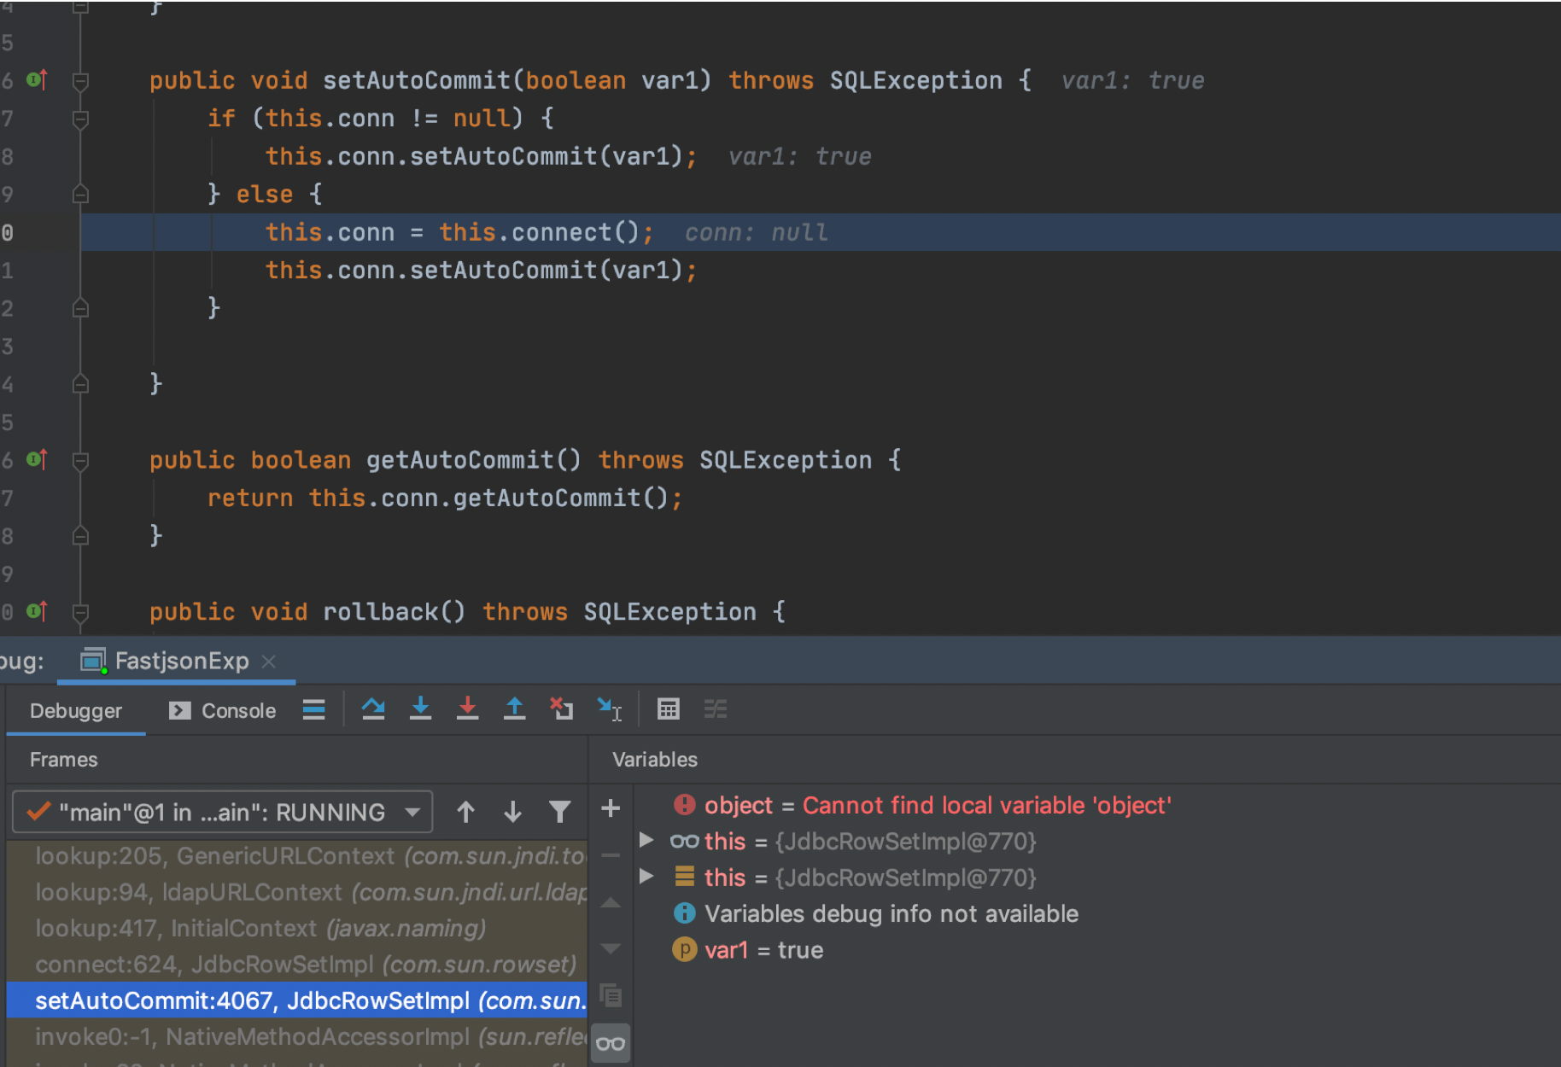Click the Step Out debugger icon

514,709
